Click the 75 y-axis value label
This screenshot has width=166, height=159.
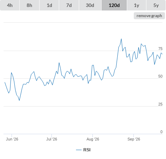(x=160, y=49)
